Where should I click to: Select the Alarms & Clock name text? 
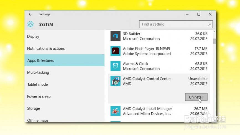(136, 64)
